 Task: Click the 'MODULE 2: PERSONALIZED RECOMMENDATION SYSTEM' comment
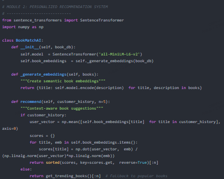coord(55,7)
